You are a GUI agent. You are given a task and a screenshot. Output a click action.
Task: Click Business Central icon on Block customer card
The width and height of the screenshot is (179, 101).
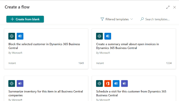click(x=12, y=36)
